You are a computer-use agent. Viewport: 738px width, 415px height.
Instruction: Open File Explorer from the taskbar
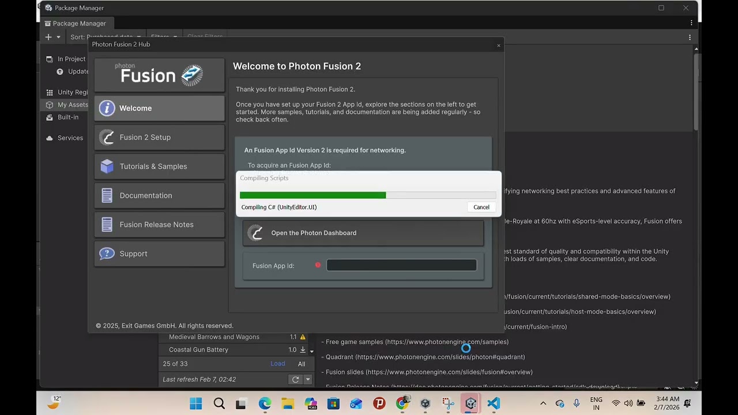[288, 403]
